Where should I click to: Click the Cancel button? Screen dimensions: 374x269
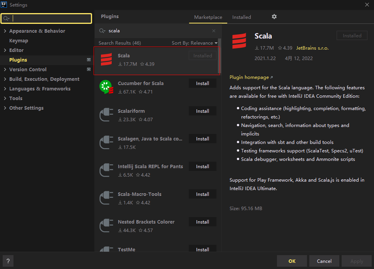[x=324, y=261]
